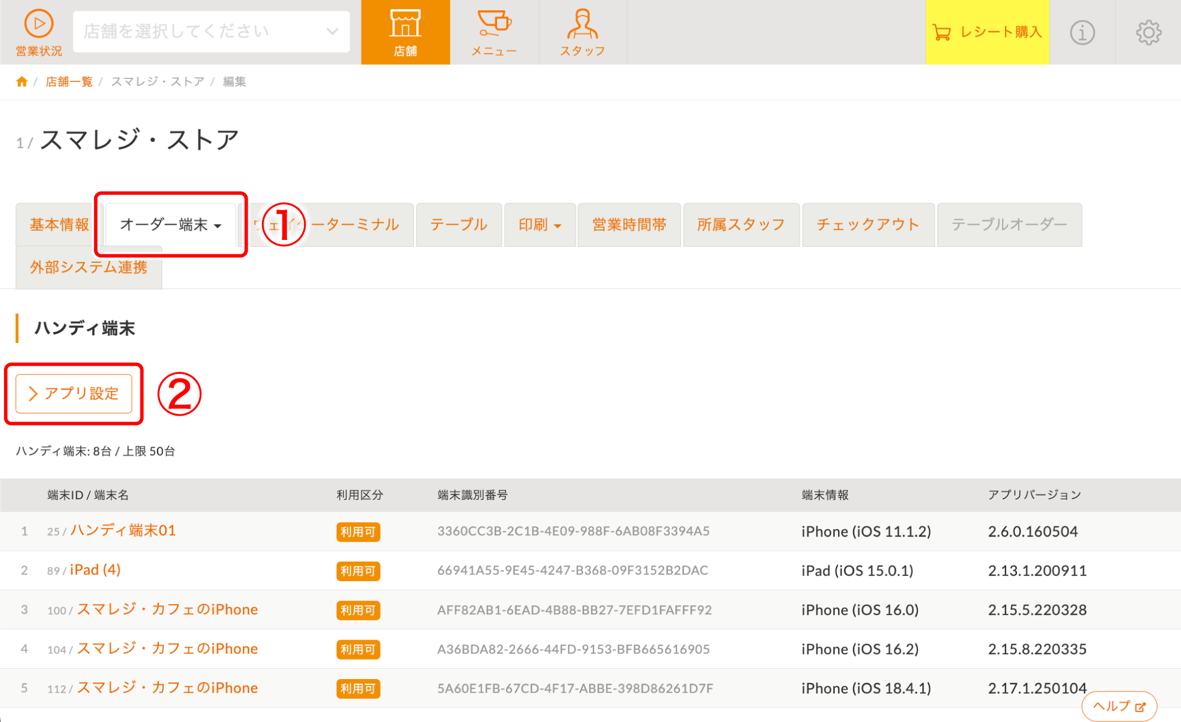Open the メニュー cup icon

[x=494, y=32]
